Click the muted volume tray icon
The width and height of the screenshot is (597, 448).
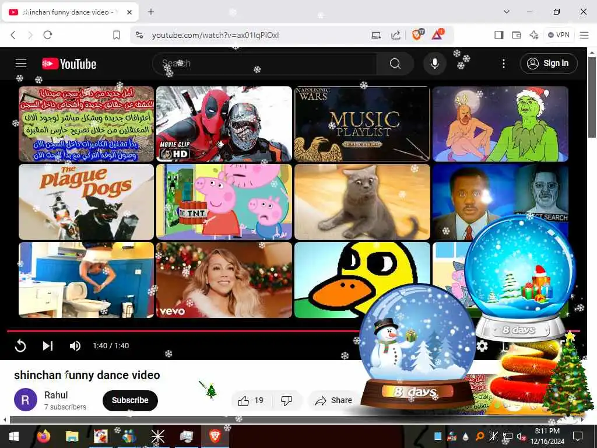pyautogui.click(x=520, y=436)
